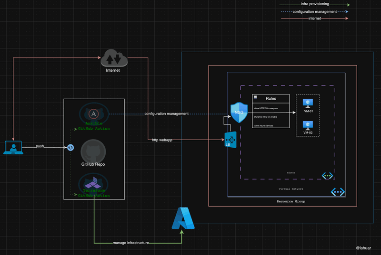The image size is (381, 255).
Task: Select the Ansible logo icon
Action: click(94, 114)
